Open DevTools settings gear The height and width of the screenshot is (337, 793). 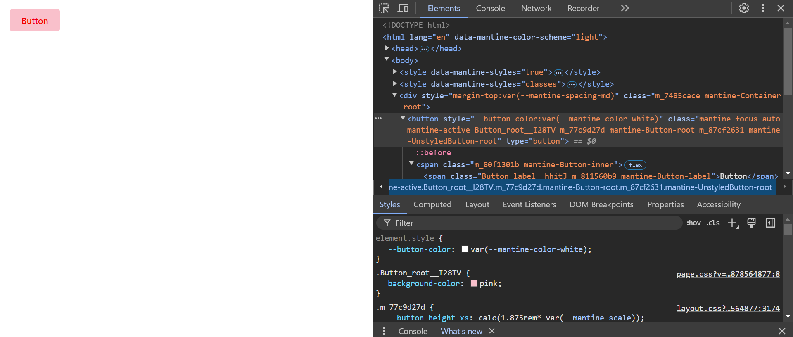744,8
